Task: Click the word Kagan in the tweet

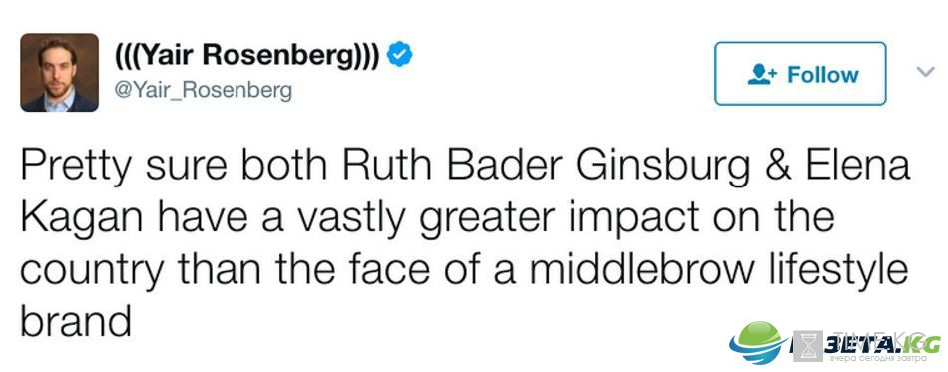Action: tap(79, 218)
